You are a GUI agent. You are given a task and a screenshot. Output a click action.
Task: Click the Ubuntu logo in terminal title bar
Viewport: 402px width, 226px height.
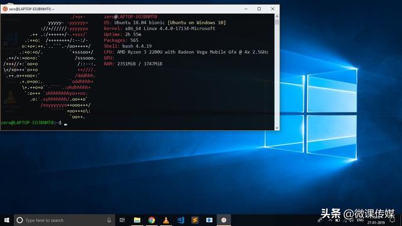5,9
